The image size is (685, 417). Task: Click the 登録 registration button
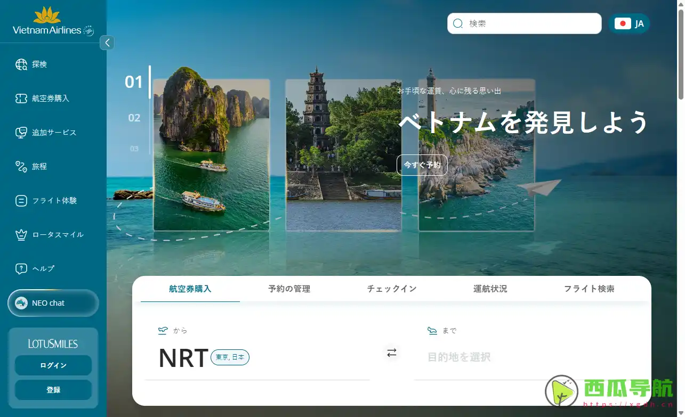point(53,390)
